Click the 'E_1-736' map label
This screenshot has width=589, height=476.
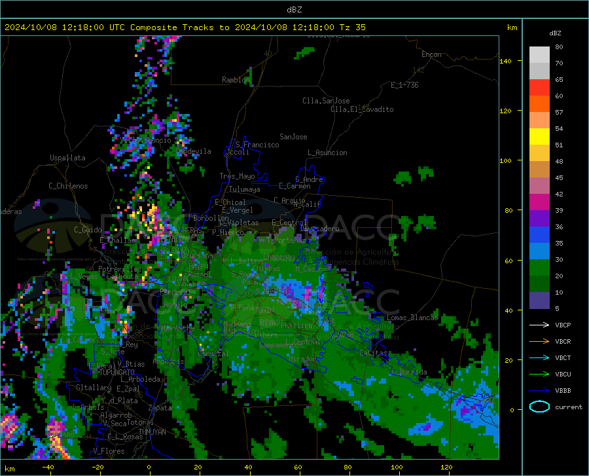[404, 85]
